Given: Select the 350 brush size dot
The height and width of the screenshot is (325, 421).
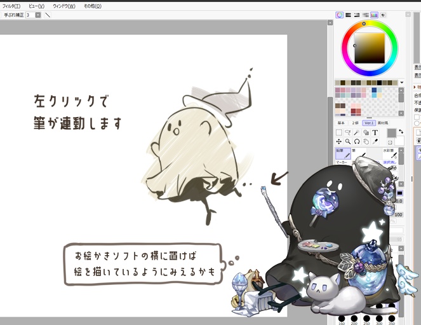Looking at the screenshot, I should click(x=392, y=320).
